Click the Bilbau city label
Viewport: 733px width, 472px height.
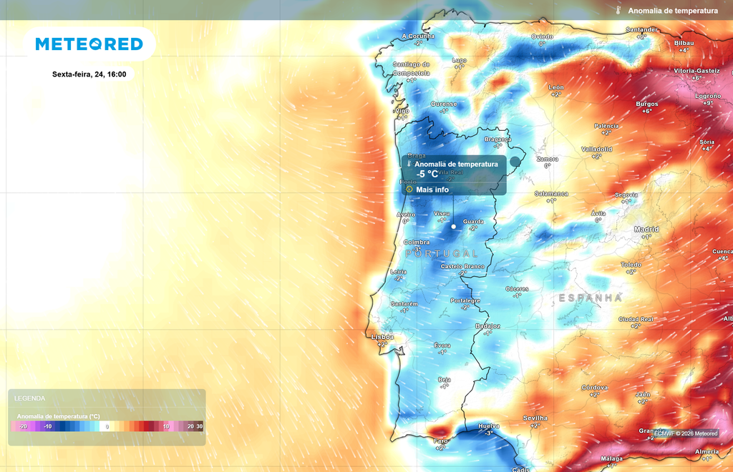[x=684, y=43]
